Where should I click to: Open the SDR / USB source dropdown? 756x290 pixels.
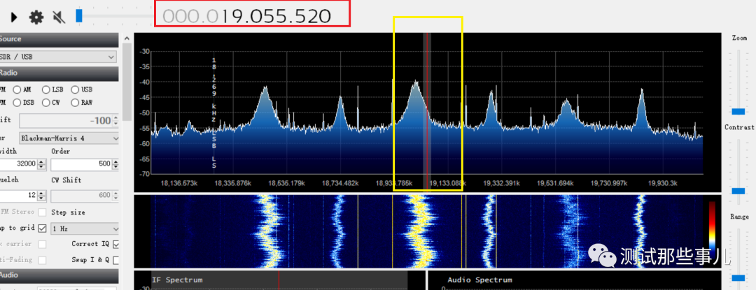click(x=58, y=57)
